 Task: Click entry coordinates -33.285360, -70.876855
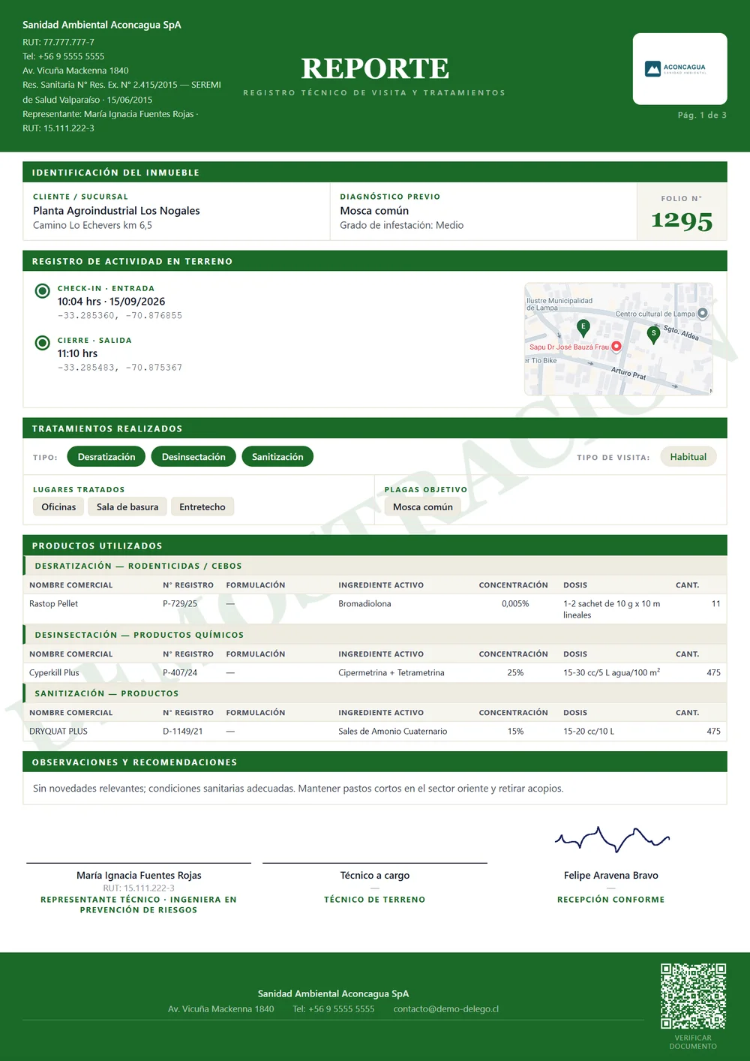(120, 316)
